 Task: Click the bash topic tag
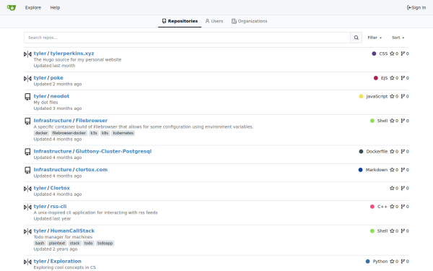click(x=40, y=243)
